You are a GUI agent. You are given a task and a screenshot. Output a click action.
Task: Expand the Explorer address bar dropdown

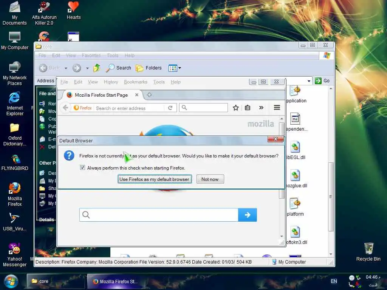click(309, 81)
